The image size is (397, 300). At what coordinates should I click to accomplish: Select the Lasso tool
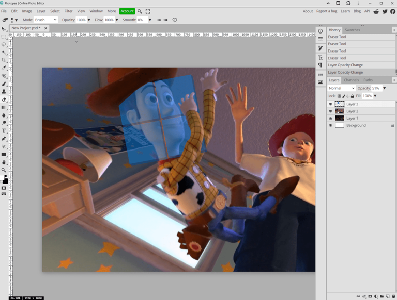[4, 45]
